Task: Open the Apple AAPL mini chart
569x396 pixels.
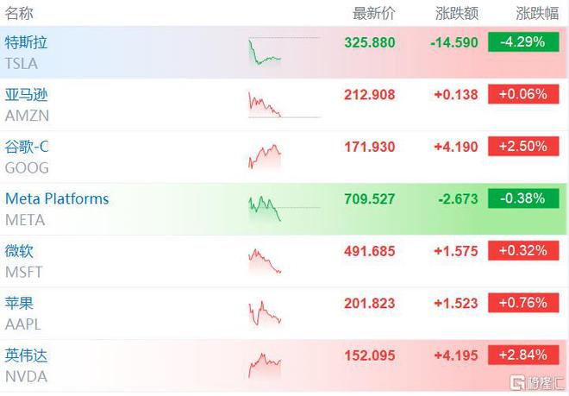Action: 265,313
